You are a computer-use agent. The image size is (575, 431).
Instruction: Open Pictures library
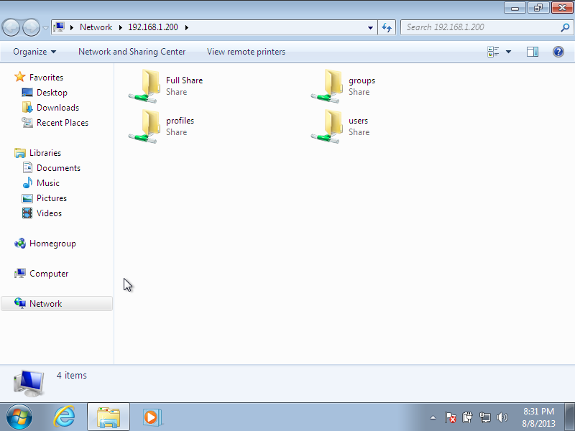click(52, 198)
